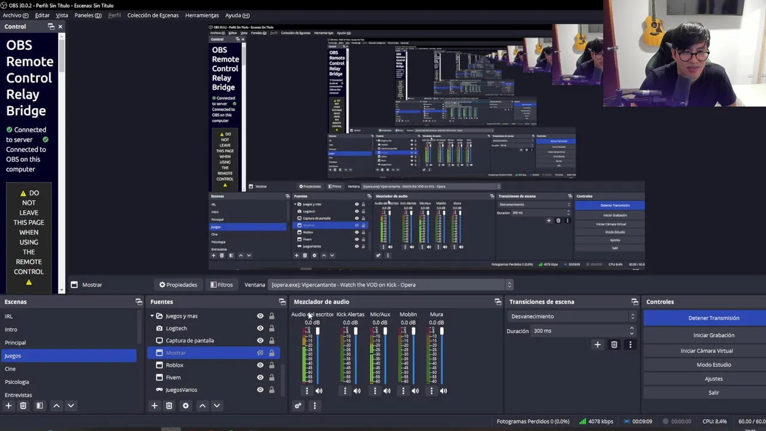
Task: Move source down arrow in Fuentes
Action: click(217, 406)
